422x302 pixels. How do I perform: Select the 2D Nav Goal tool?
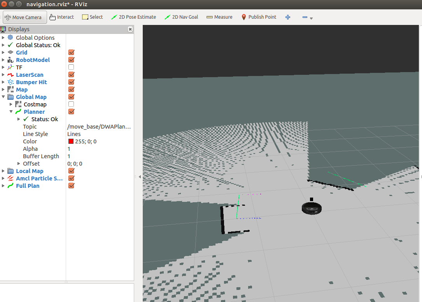pos(181,17)
